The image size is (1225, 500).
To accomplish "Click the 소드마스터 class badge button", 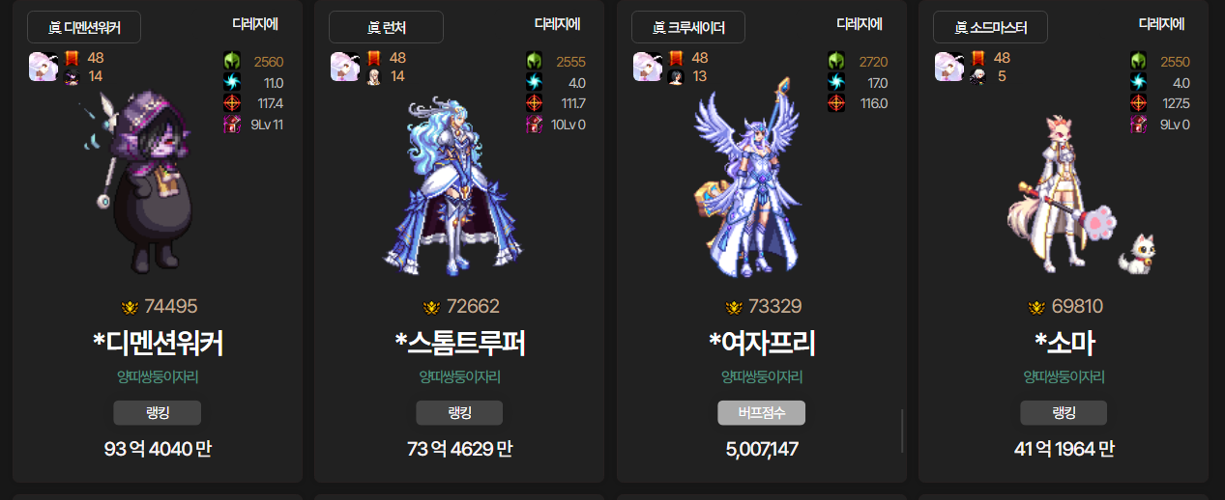I will click(x=990, y=27).
